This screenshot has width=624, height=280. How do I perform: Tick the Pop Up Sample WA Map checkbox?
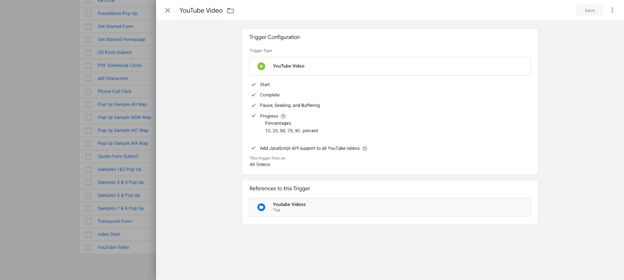point(89,144)
